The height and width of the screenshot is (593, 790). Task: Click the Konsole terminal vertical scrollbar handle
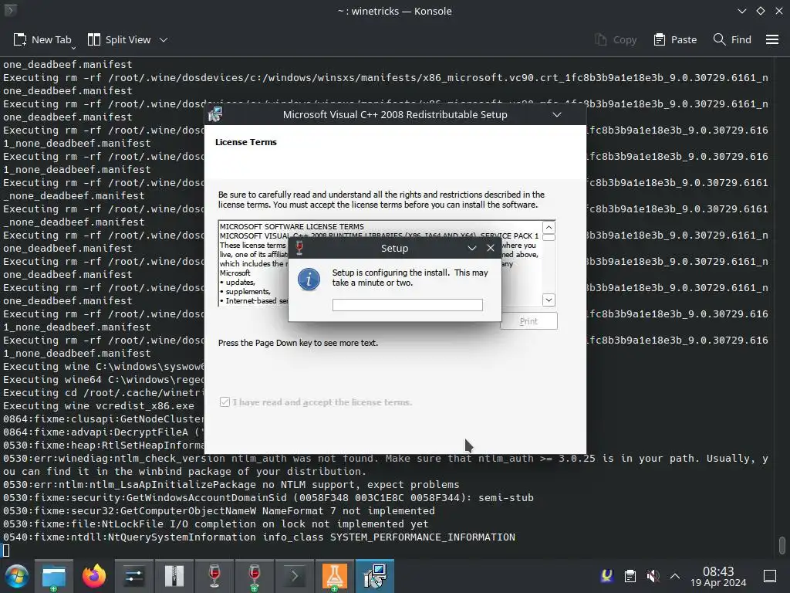click(782, 545)
